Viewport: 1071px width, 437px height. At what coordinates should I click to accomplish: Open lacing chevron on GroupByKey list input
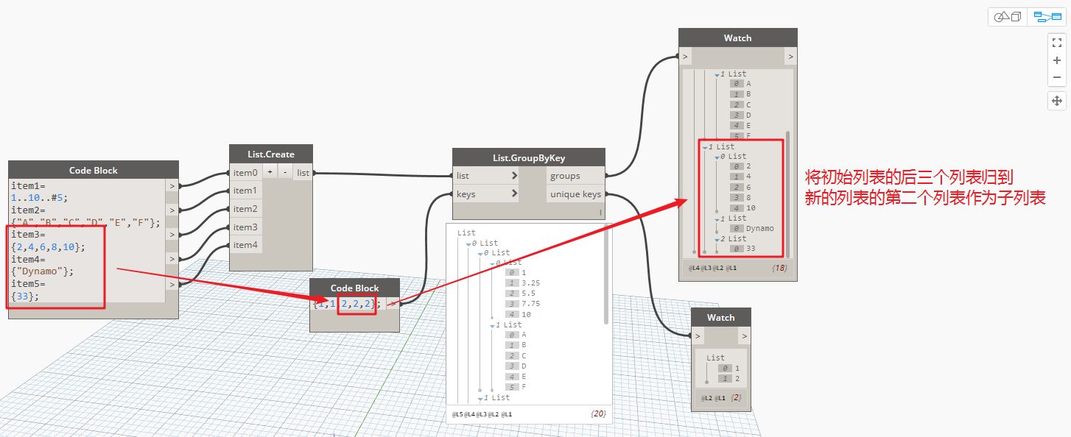coord(514,176)
